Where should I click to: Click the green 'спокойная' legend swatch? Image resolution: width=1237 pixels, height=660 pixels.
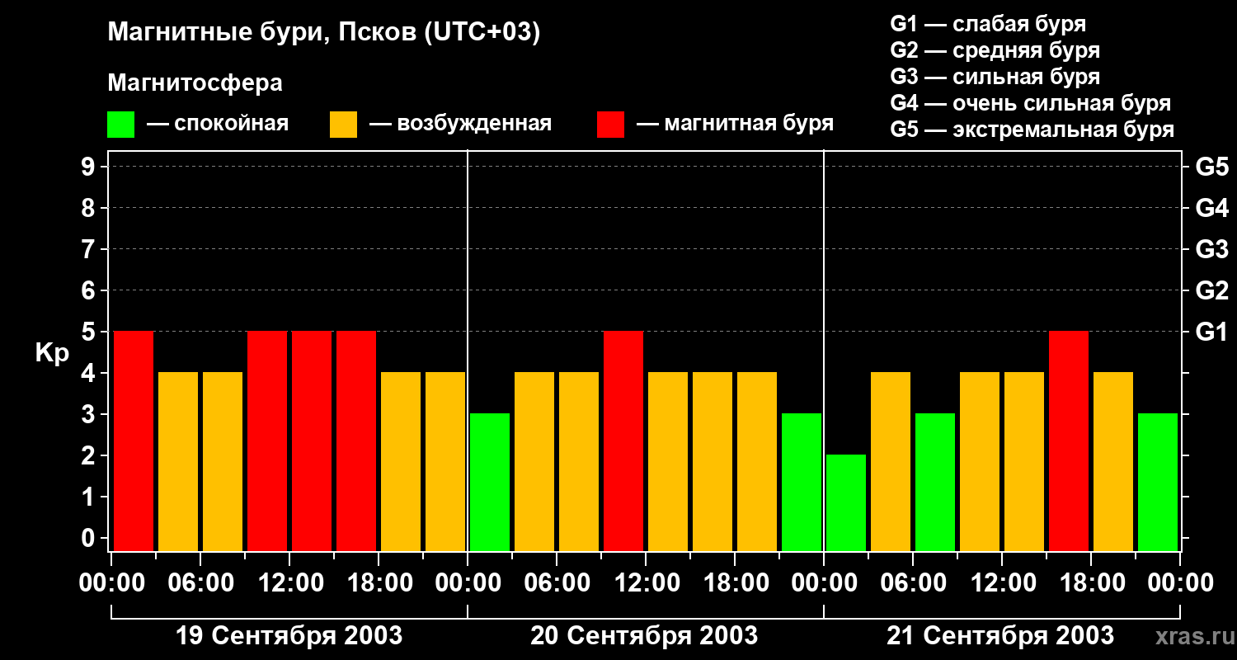120,125
